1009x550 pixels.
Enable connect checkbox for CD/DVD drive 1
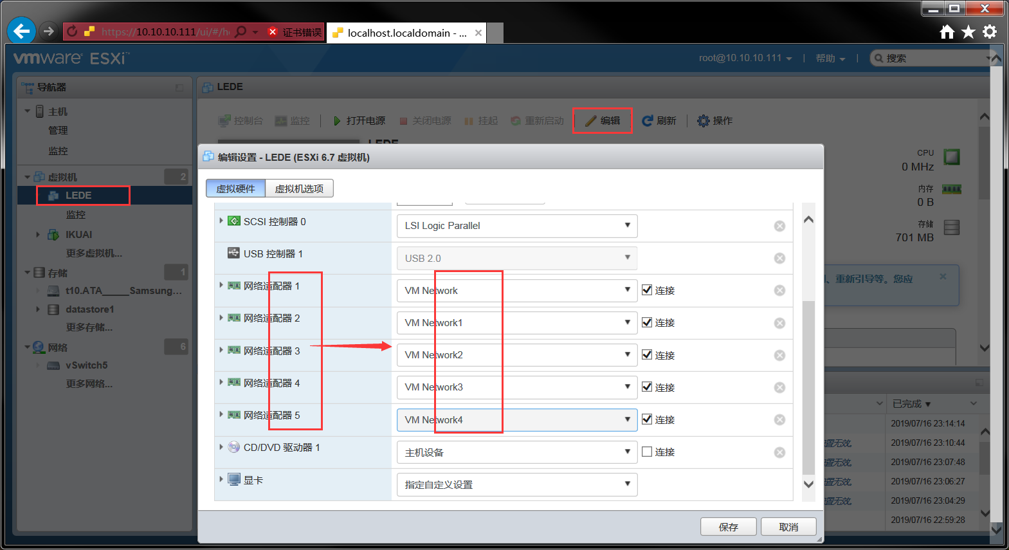coord(647,452)
